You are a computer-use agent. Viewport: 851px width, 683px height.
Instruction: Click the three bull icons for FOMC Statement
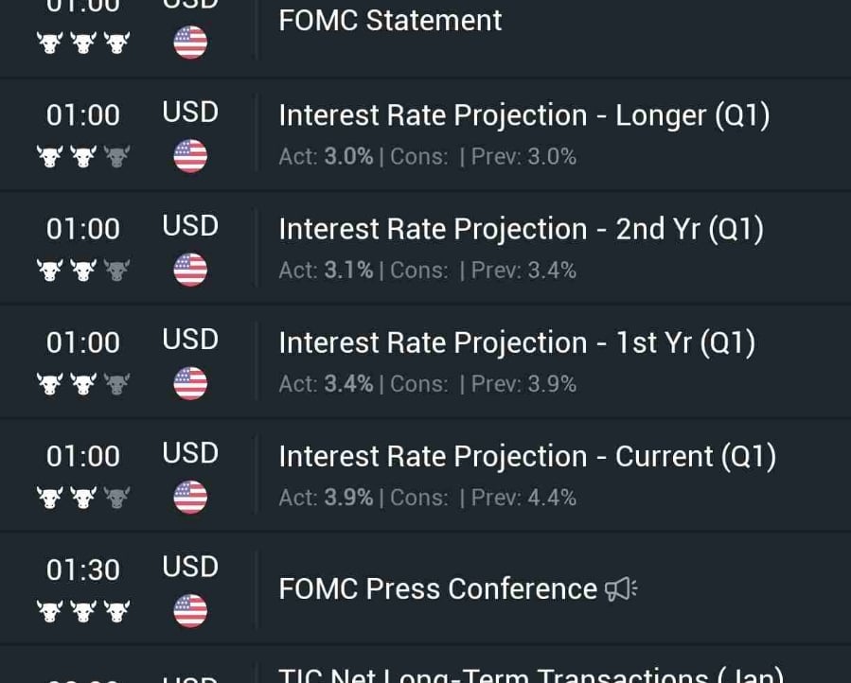[x=83, y=43]
